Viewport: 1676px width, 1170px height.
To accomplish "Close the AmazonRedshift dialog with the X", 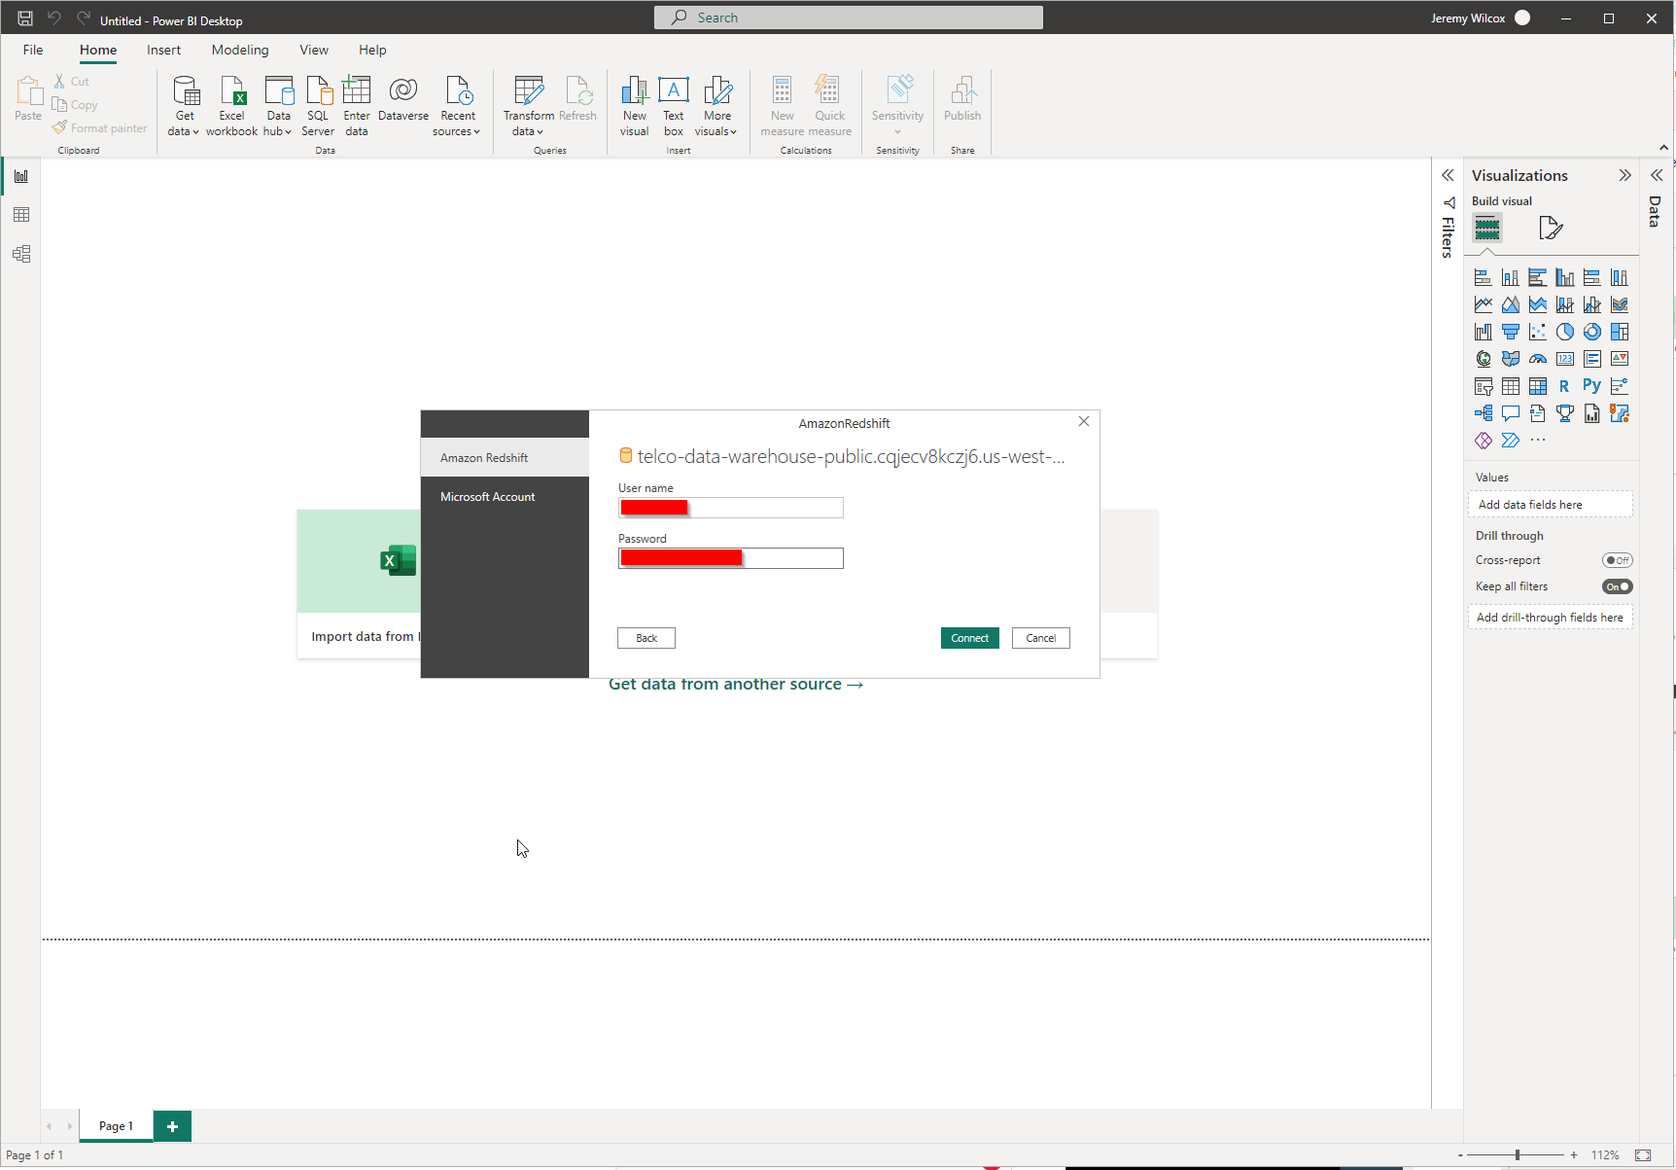I will tap(1084, 421).
